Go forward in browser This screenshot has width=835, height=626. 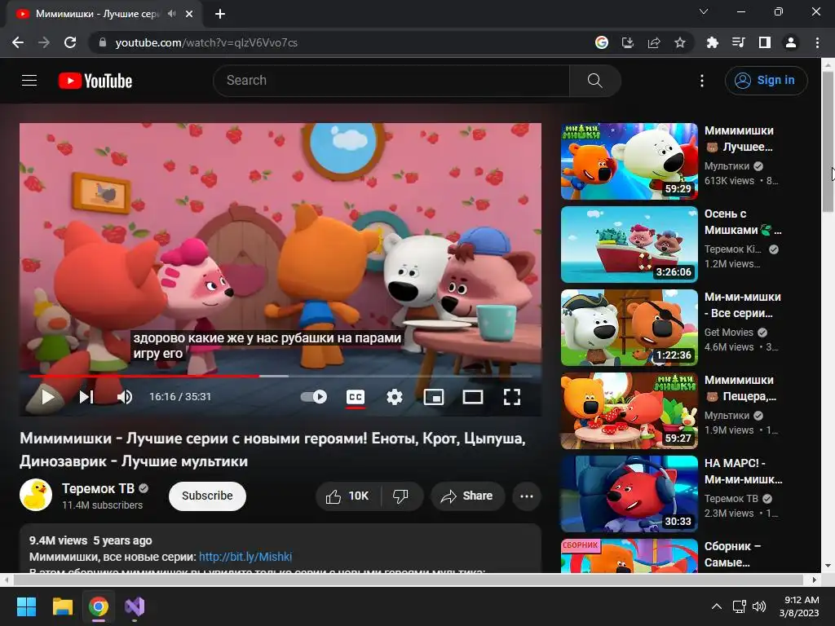(x=44, y=42)
